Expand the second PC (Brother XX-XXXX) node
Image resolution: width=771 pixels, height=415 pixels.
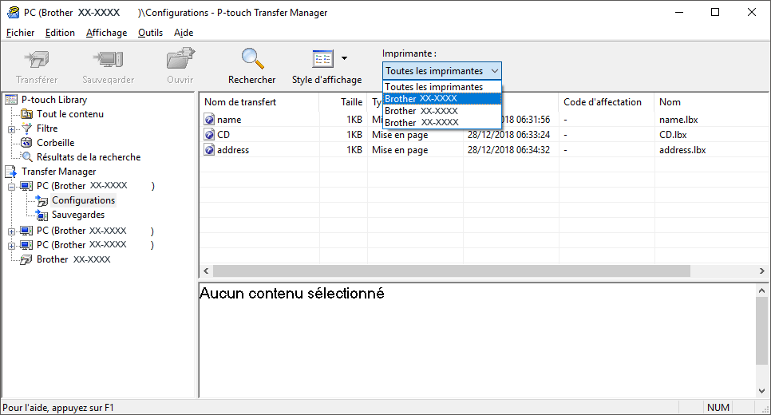click(11, 231)
